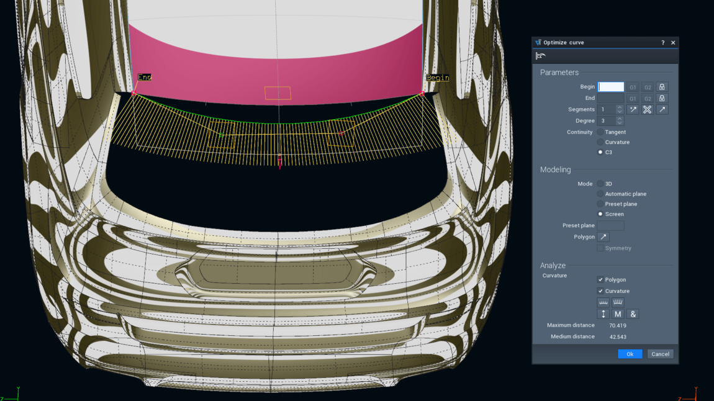Image resolution: width=714 pixels, height=401 pixels.
Task: Click the up stepper arrow for Segments
Action: (x=620, y=107)
